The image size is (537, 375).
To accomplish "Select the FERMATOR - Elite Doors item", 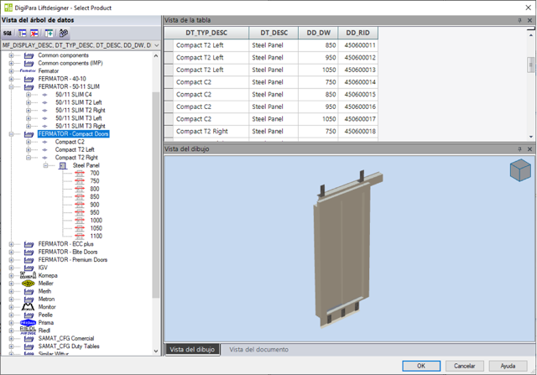I will 68,252.
